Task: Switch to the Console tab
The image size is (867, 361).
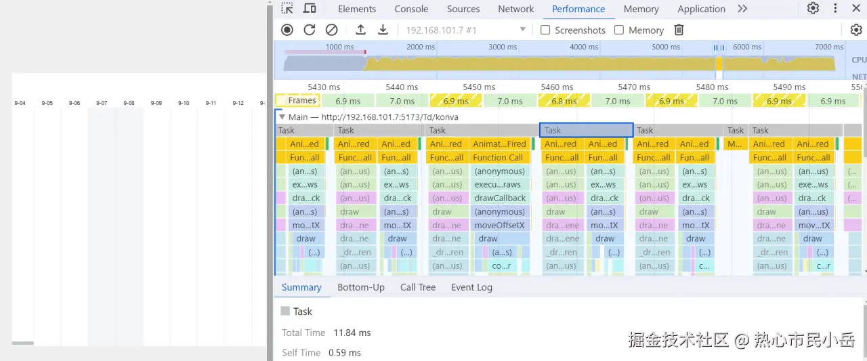Action: point(411,9)
